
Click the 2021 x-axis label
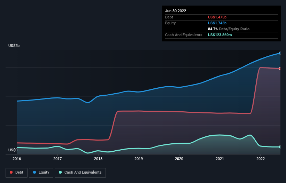point(220,159)
